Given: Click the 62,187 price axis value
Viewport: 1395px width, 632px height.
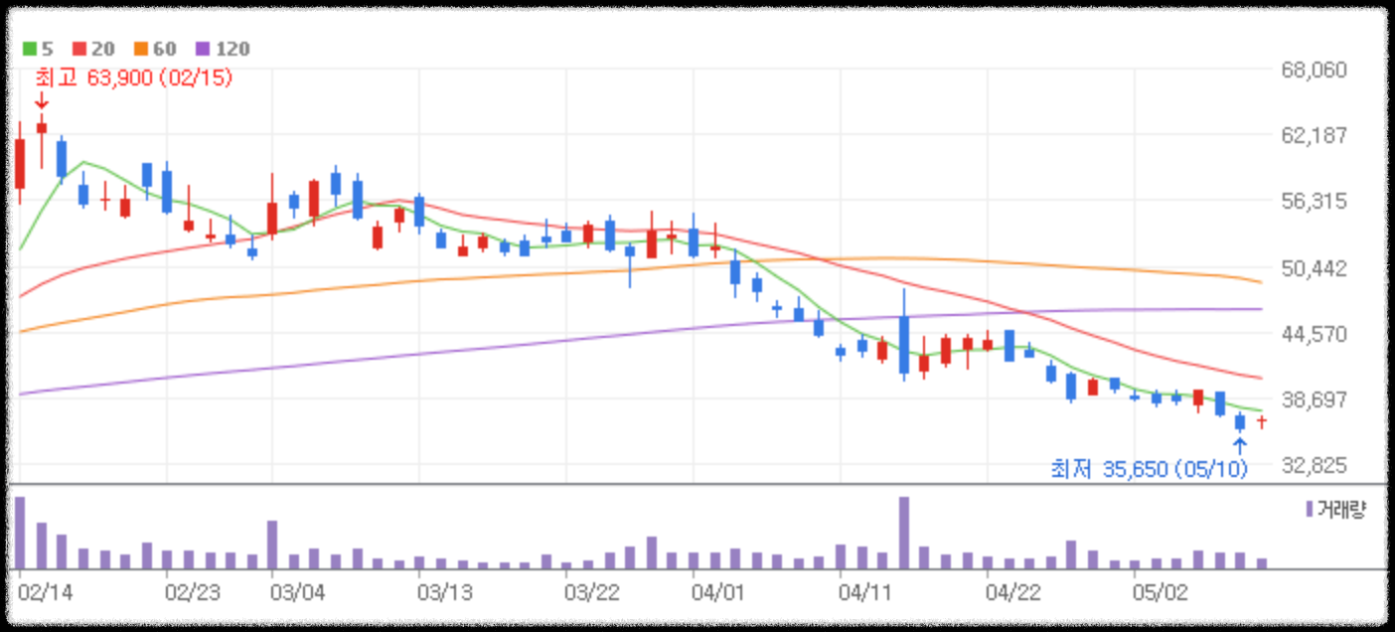Looking at the screenshot, I should (1315, 136).
